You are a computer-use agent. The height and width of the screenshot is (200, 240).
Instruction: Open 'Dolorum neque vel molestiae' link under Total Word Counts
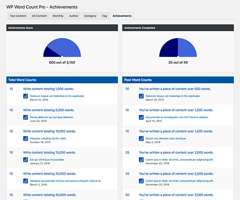coord(57,96)
